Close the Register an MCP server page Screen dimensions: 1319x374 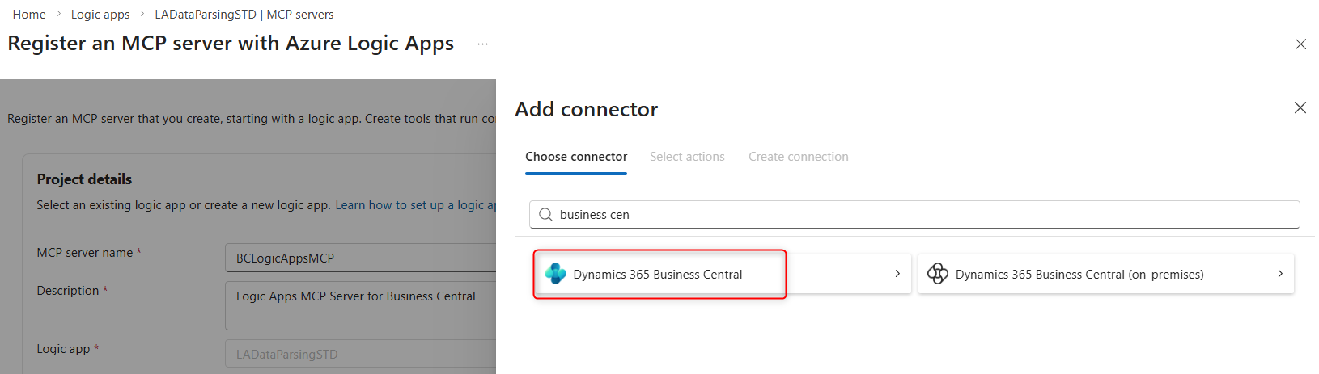(x=1300, y=44)
